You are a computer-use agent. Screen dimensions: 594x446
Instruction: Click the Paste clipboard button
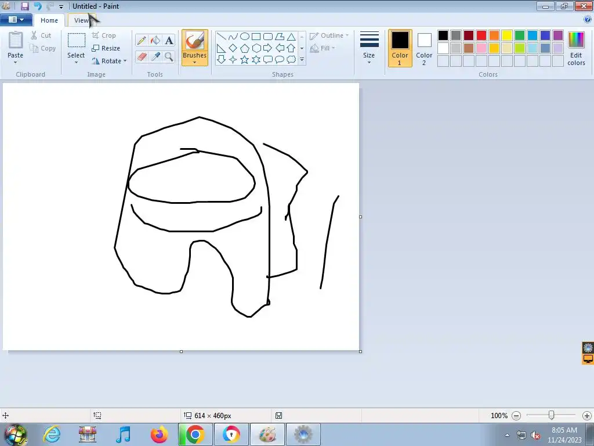[x=16, y=45]
